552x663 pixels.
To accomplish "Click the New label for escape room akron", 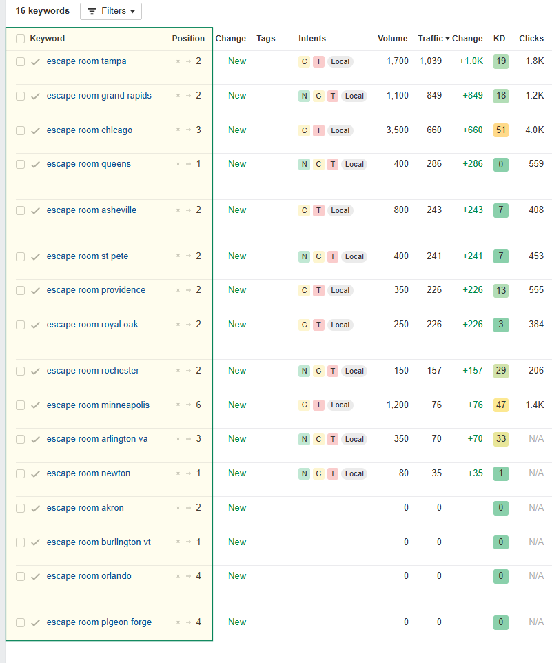I will tap(237, 508).
